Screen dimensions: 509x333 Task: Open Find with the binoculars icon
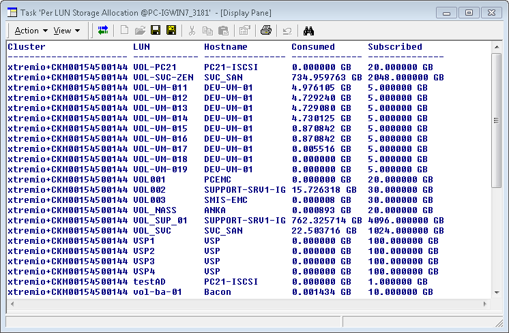click(308, 31)
